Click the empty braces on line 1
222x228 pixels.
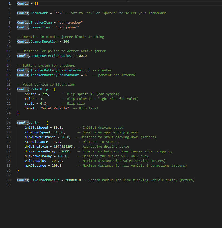(36, 4)
